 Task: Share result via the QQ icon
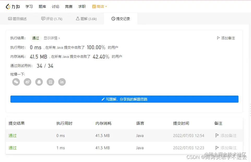[39, 82]
